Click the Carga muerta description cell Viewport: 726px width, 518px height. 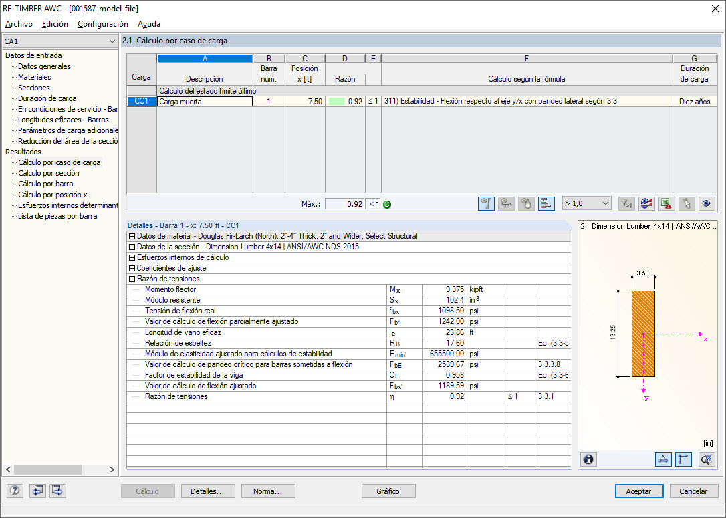pos(205,102)
